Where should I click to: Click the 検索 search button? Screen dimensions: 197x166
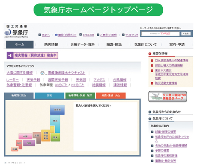click(186, 34)
